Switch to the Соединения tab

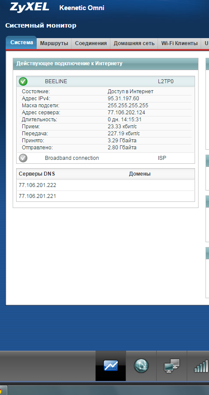pyautogui.click(x=91, y=43)
